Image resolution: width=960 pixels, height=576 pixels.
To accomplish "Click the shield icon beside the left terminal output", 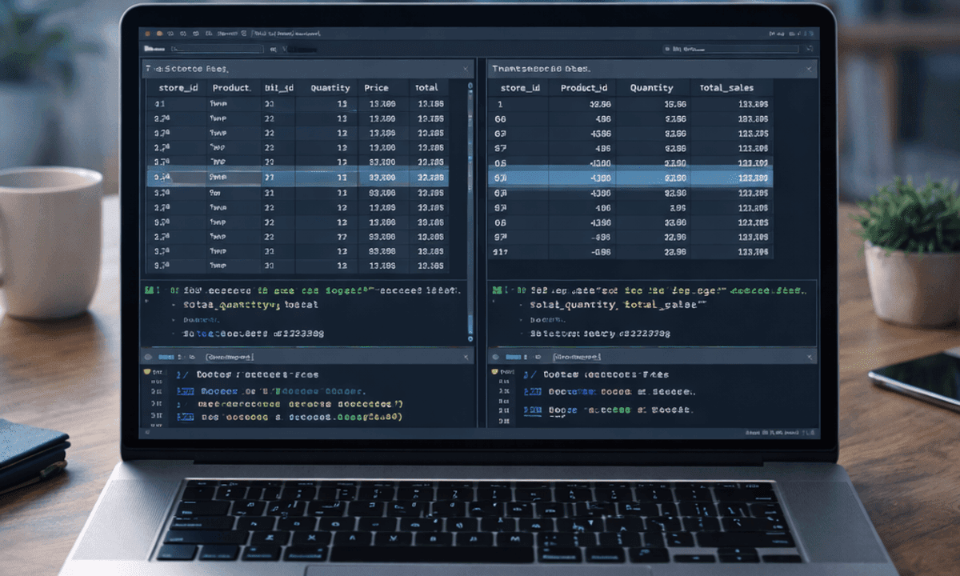I will pos(146,372).
